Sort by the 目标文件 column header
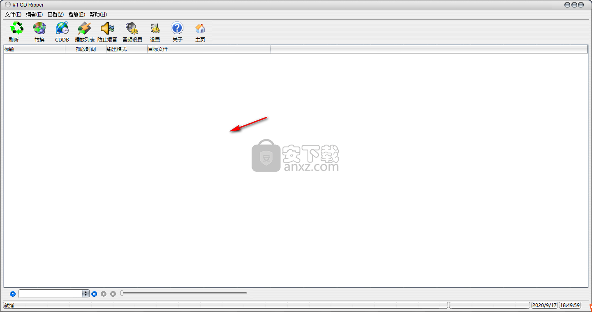592x312 pixels. [x=209, y=49]
